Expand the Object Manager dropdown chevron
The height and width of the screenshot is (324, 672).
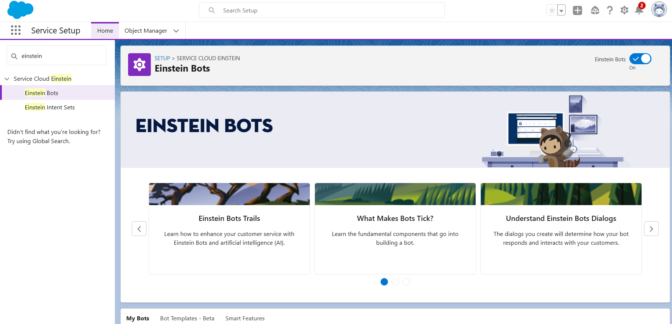coord(176,31)
